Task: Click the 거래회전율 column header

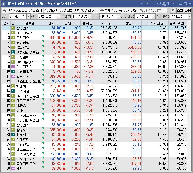Action: coord(155,23)
